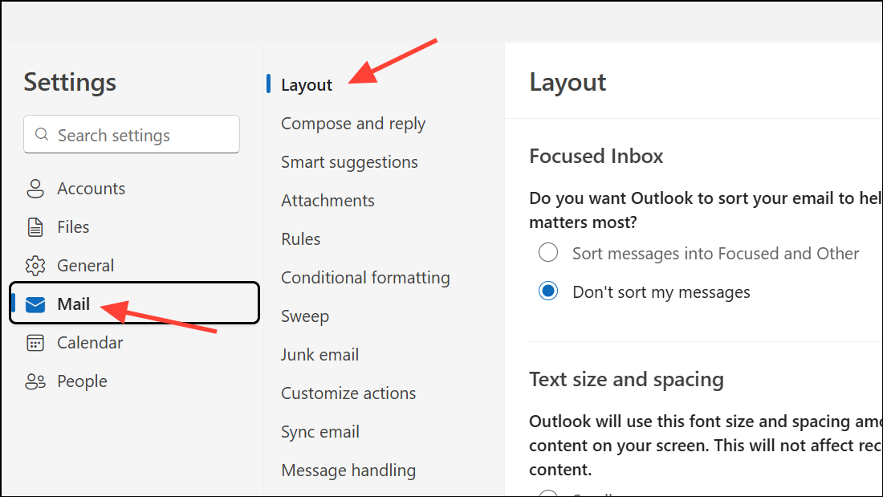
Task: Open Conditional formatting settings
Action: point(365,278)
